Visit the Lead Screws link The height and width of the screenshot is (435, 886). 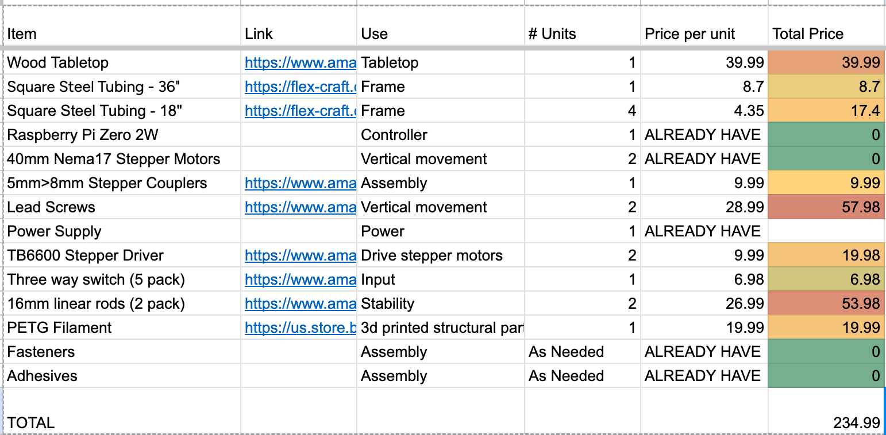(300, 207)
